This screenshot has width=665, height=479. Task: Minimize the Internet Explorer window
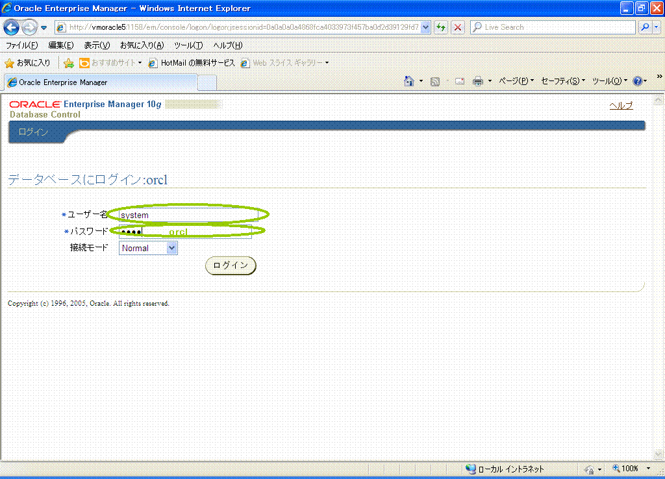point(627,8)
